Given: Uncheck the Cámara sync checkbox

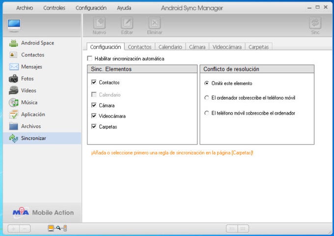Looking at the screenshot, I should [94, 105].
